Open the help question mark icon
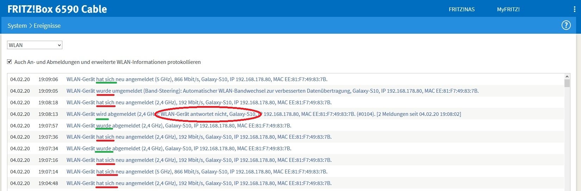This screenshot has height=191, width=581. pos(566,25)
